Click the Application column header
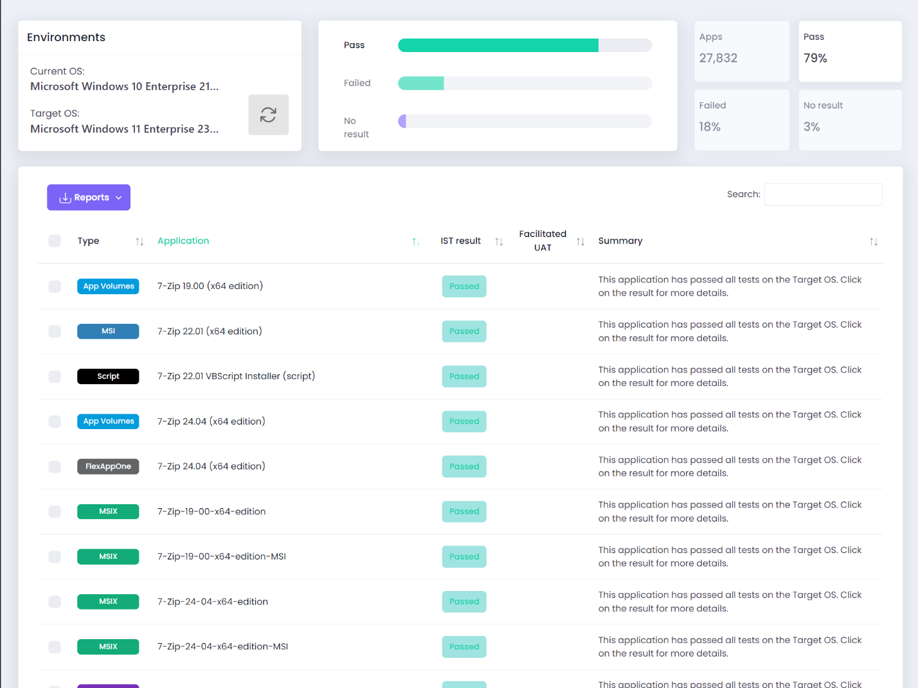The width and height of the screenshot is (918, 688). (183, 241)
